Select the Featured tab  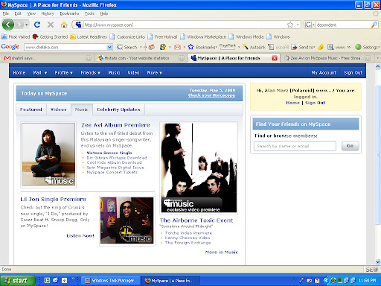pyautogui.click(x=31, y=109)
